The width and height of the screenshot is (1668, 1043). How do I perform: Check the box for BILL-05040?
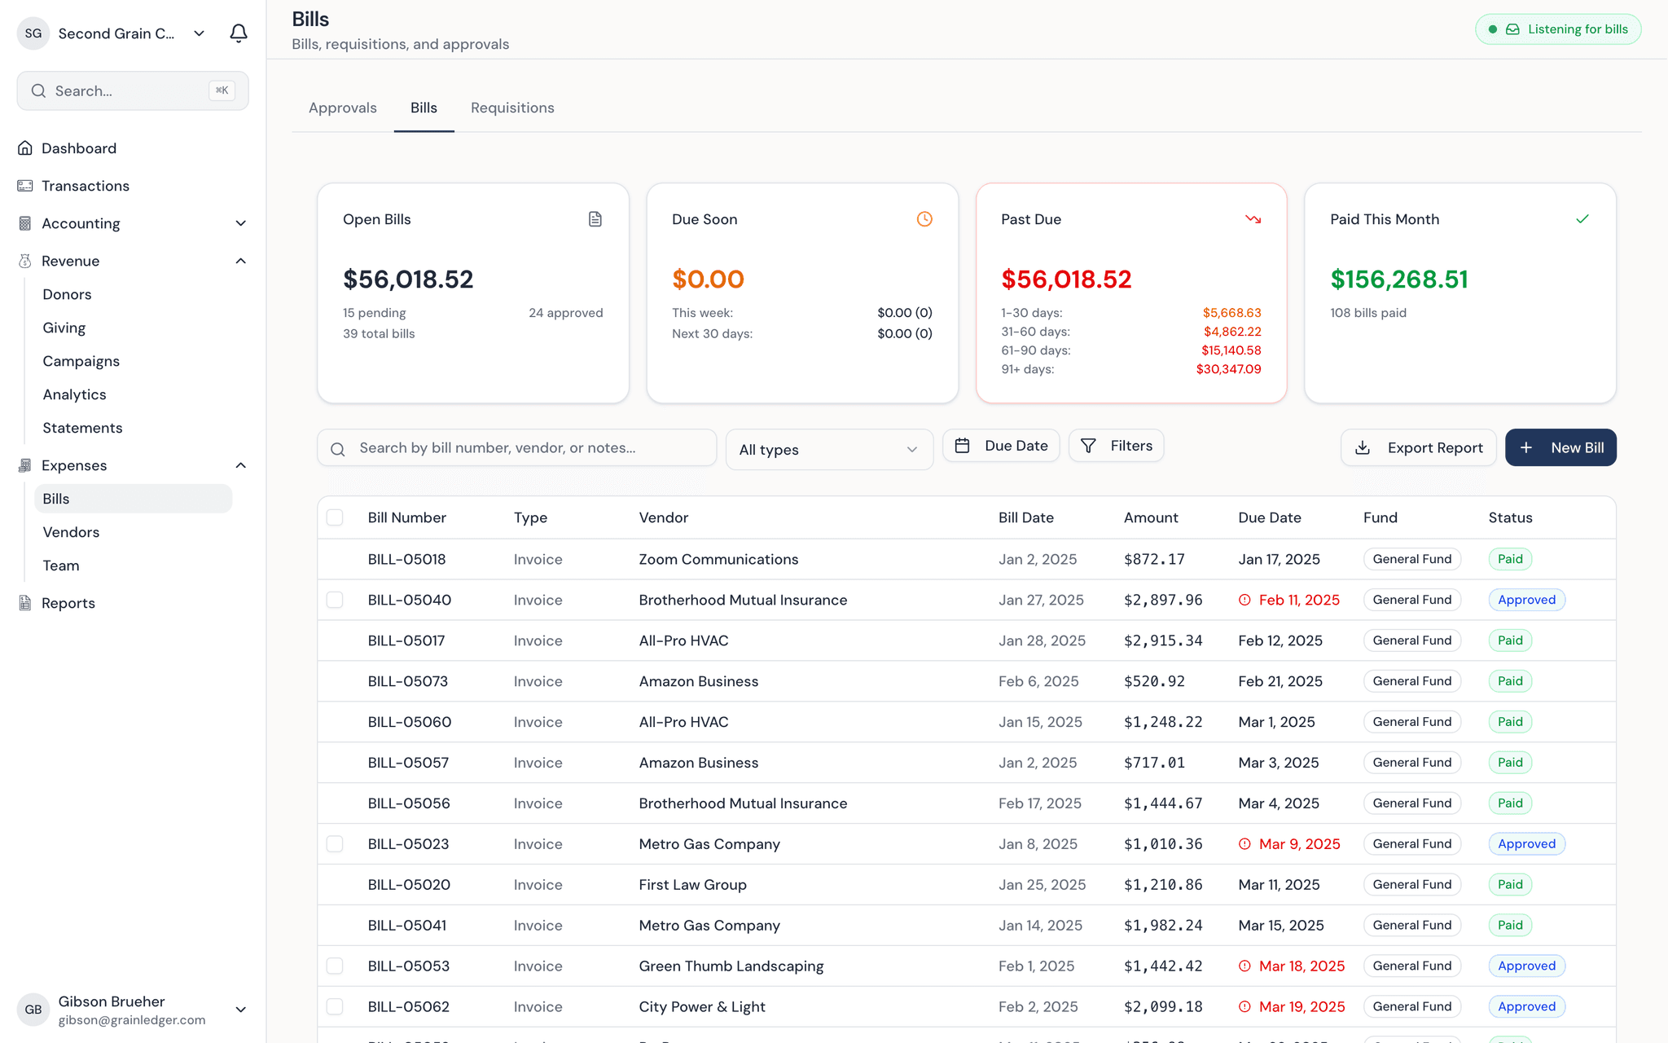tap(335, 600)
